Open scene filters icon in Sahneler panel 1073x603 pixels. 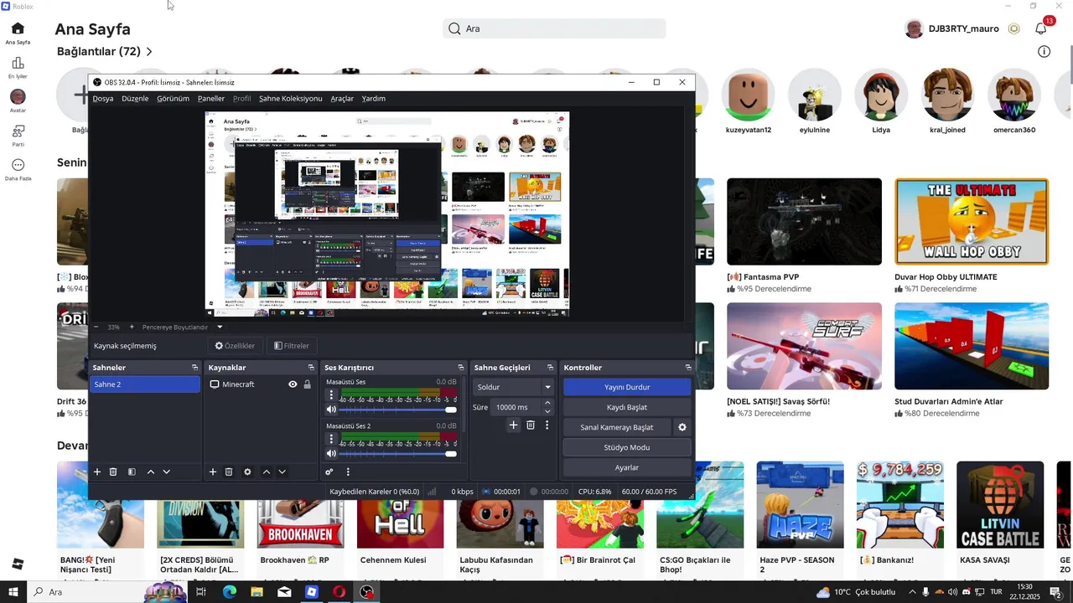tap(132, 472)
